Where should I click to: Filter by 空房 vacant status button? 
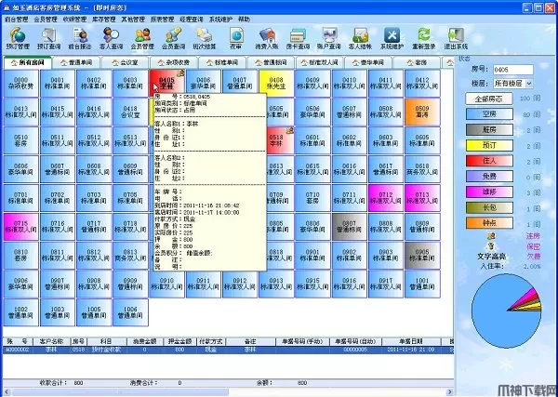point(489,114)
